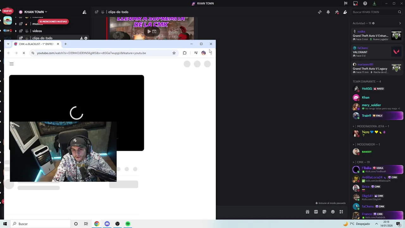Open the GIF picker in message bar
This screenshot has height=228, width=405.
[x=316, y=212]
